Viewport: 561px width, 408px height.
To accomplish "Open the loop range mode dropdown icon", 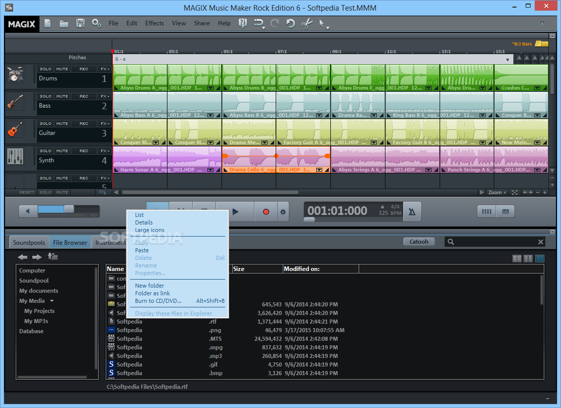I will coord(259,24).
